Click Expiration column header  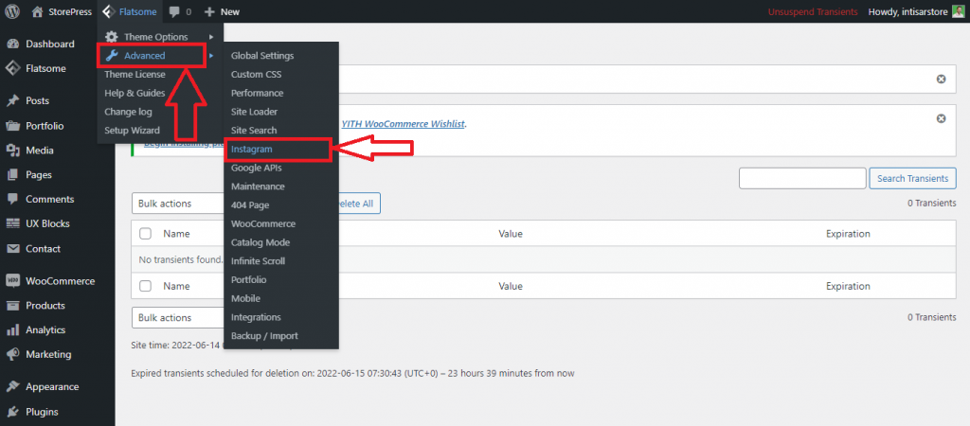848,234
